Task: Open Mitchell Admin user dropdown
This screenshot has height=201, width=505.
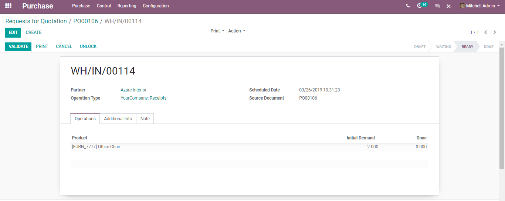Action: coord(479,6)
